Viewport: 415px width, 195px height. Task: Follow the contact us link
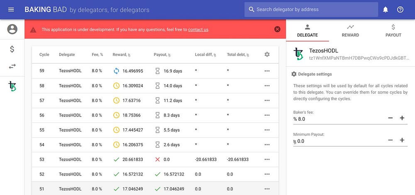click(198, 29)
